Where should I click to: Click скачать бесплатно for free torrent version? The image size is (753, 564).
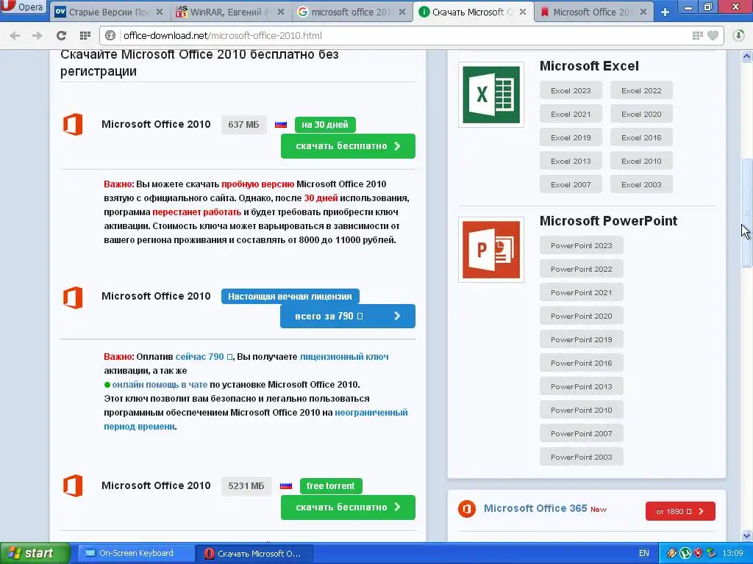click(348, 507)
